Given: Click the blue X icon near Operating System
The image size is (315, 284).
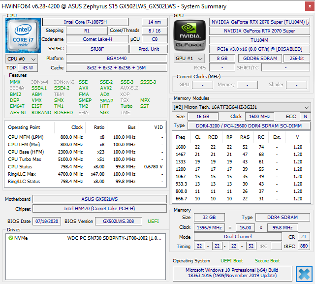Looking at the screenshot, I should pyautogui.click(x=304, y=274).
